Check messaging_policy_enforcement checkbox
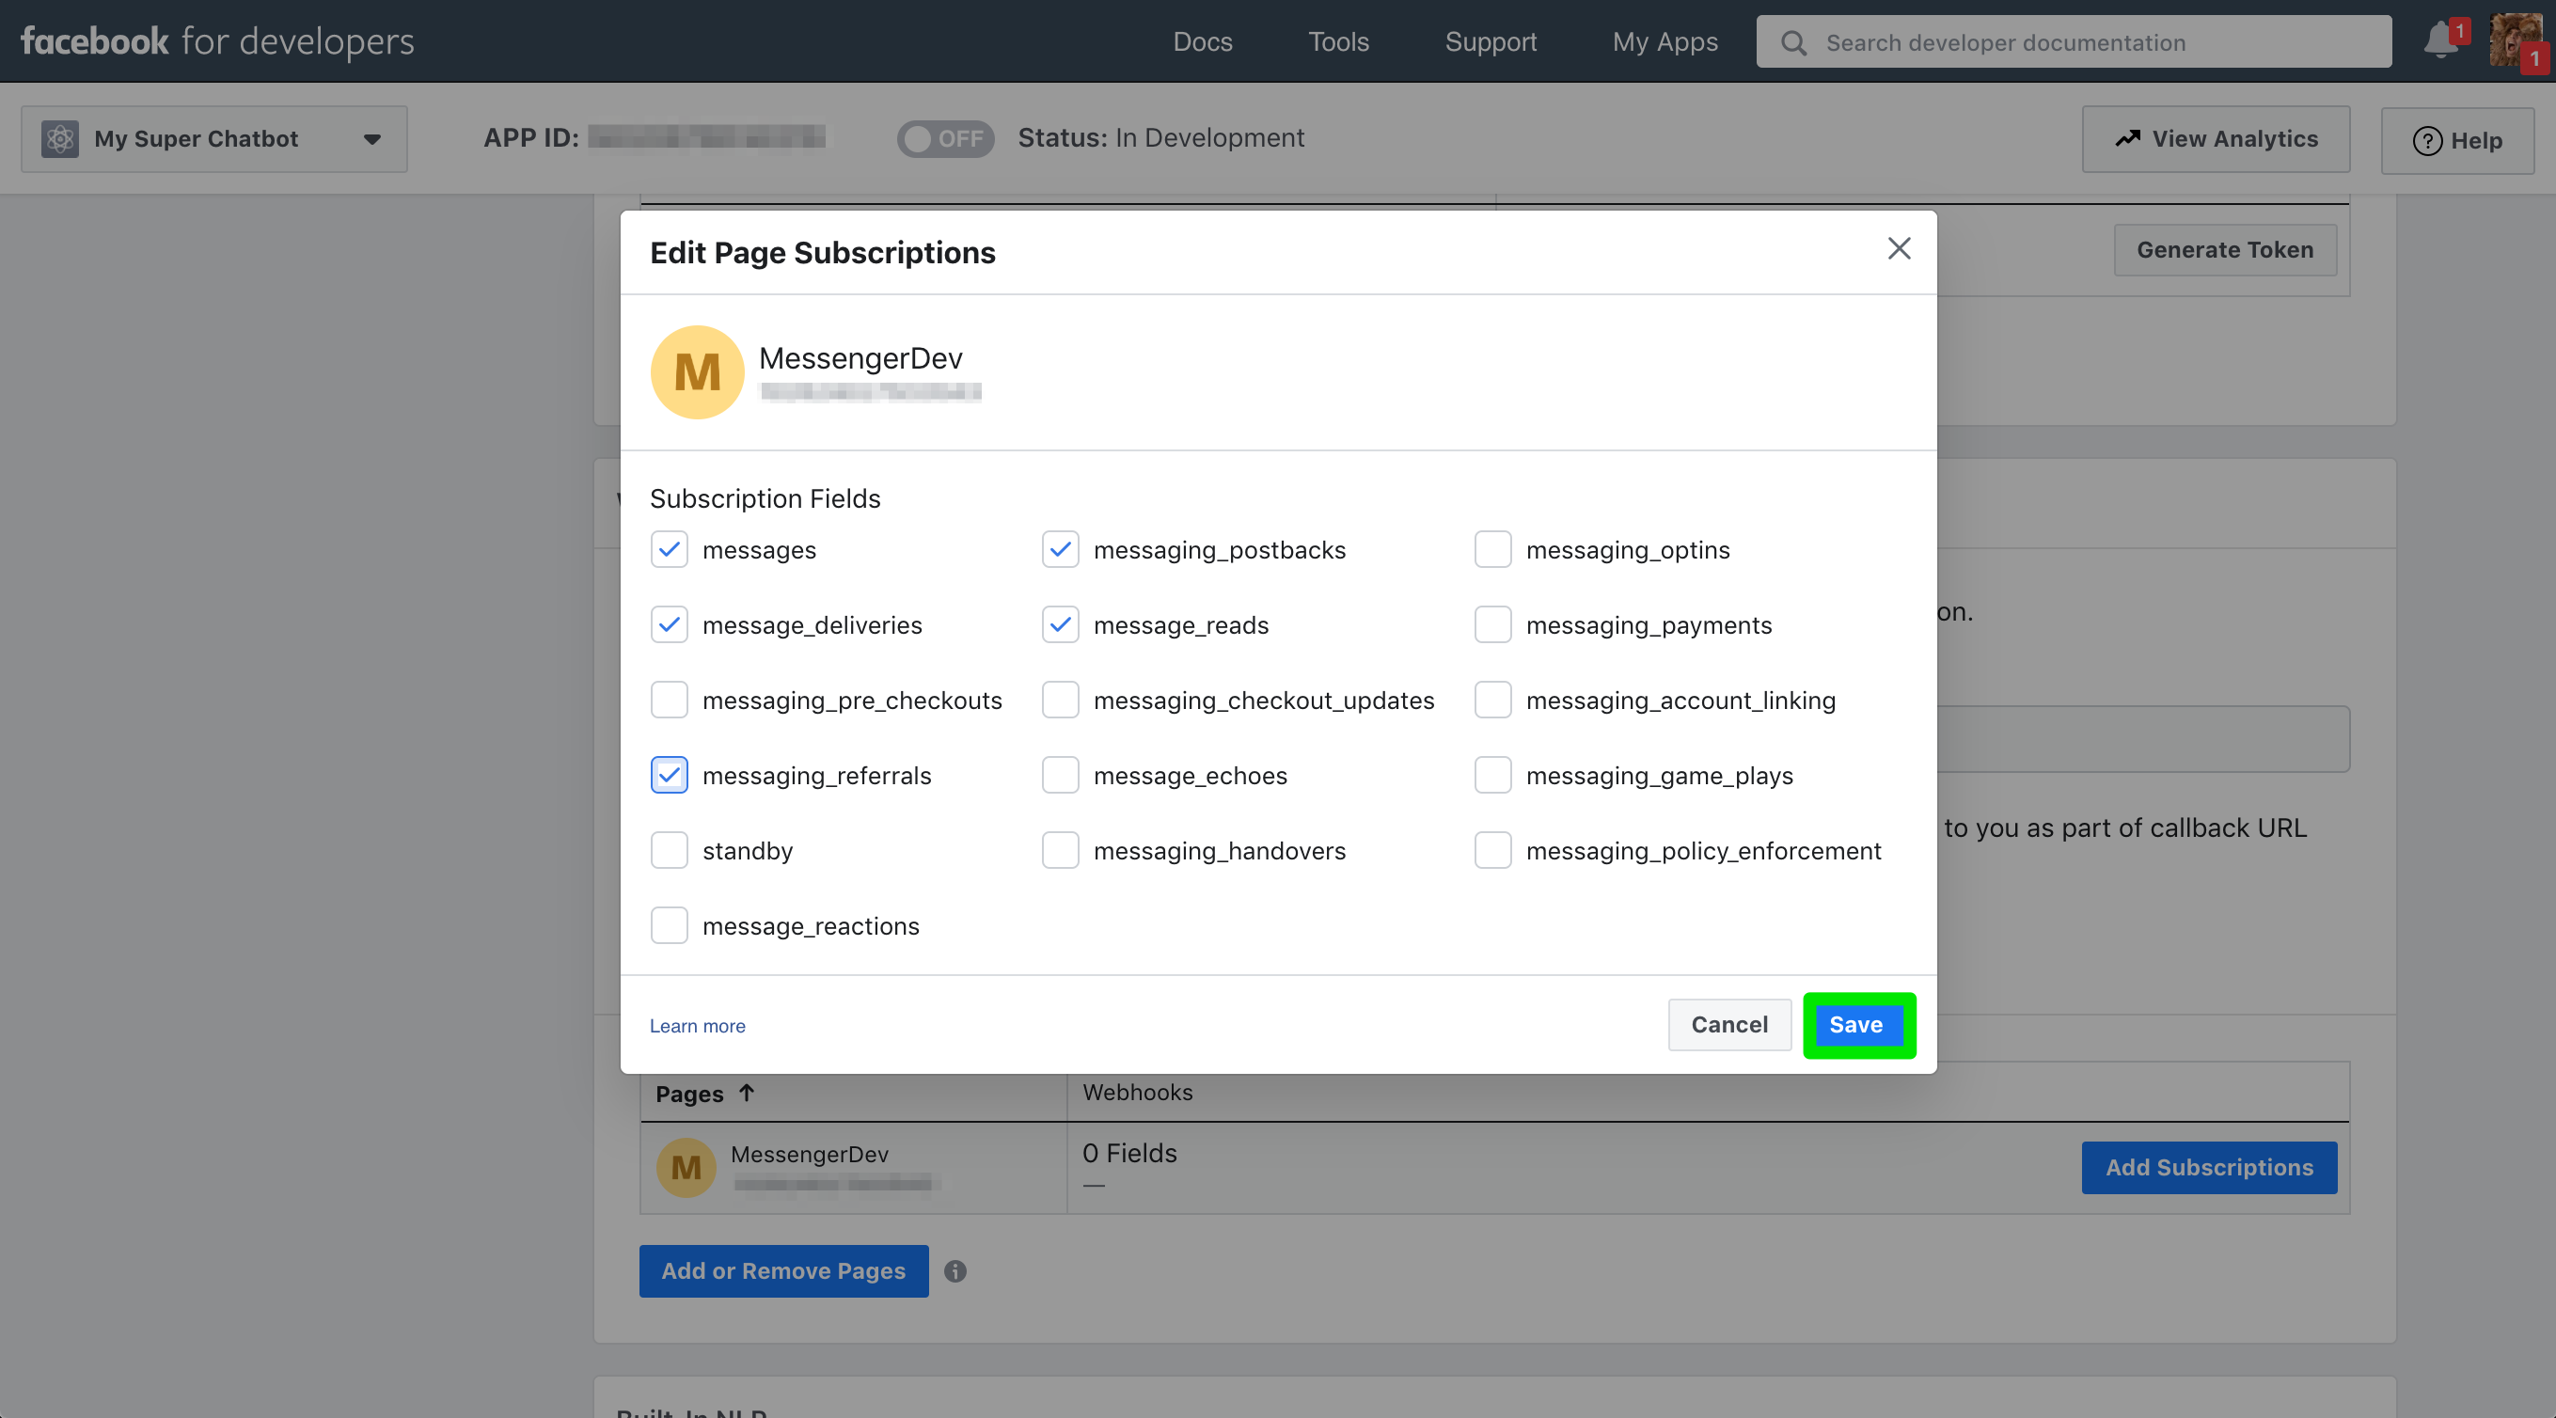 click(1492, 850)
